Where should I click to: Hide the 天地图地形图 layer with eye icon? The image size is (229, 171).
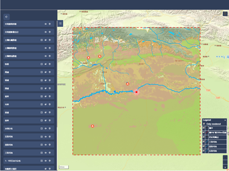tap(45, 24)
